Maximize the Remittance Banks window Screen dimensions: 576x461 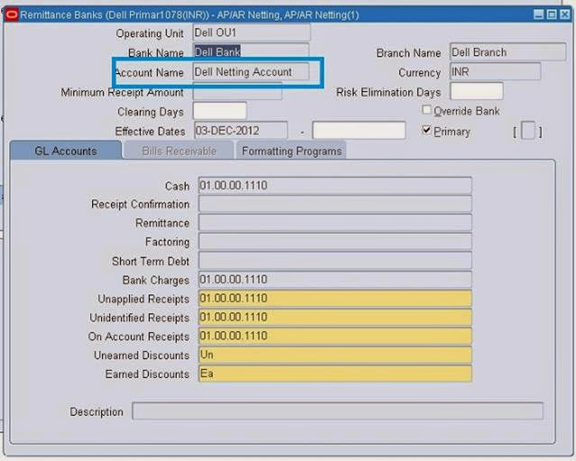552,14
